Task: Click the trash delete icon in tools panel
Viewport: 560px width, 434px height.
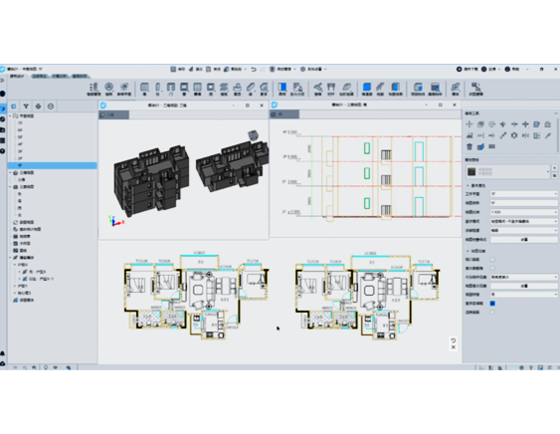Action: (469, 146)
